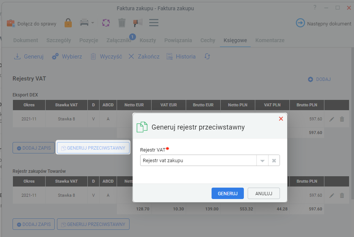Image resolution: width=354 pixels, height=237 pixels.
Task: Delete the Rejestr zakupów Towarów row trash
Action: coord(342,195)
